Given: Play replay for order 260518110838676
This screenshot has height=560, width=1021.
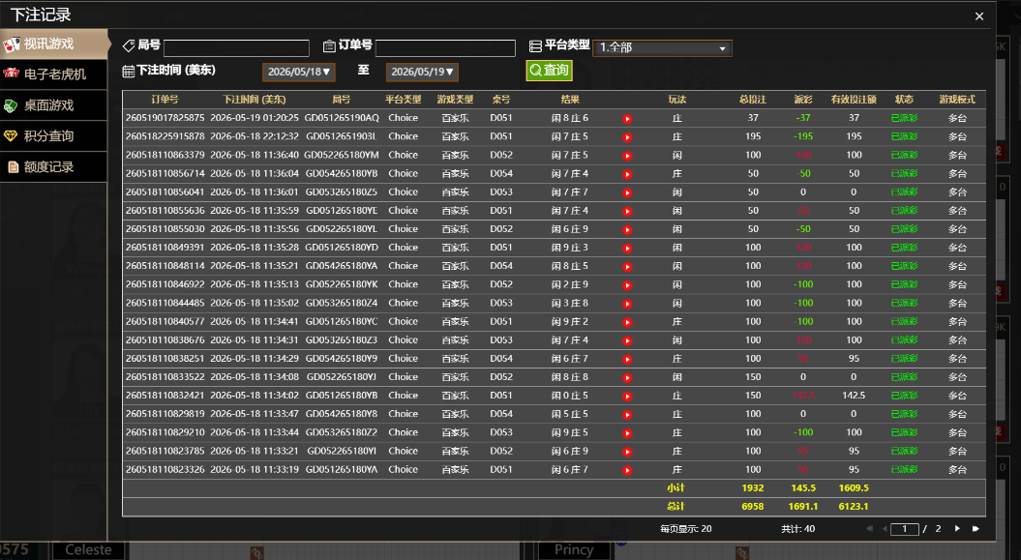Looking at the screenshot, I should (627, 340).
